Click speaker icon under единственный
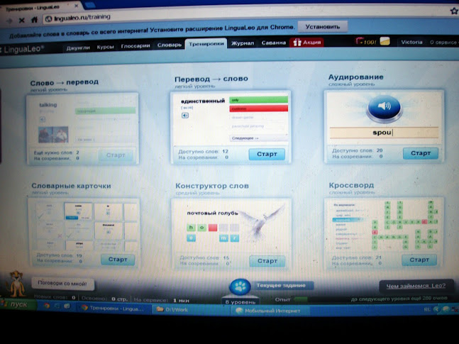The height and width of the screenshot is (344, 459). [x=185, y=116]
